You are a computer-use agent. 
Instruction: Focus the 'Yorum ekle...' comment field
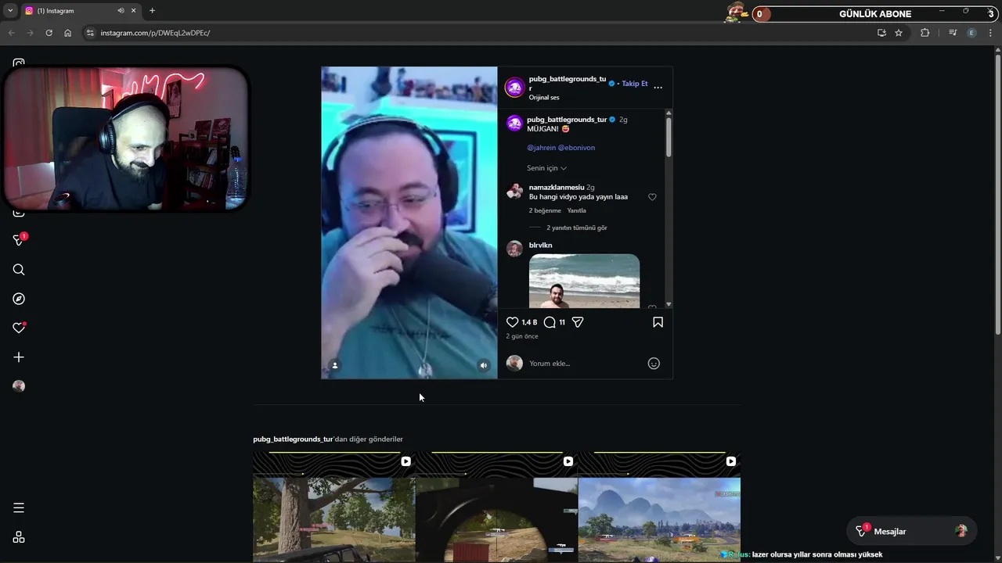click(585, 363)
